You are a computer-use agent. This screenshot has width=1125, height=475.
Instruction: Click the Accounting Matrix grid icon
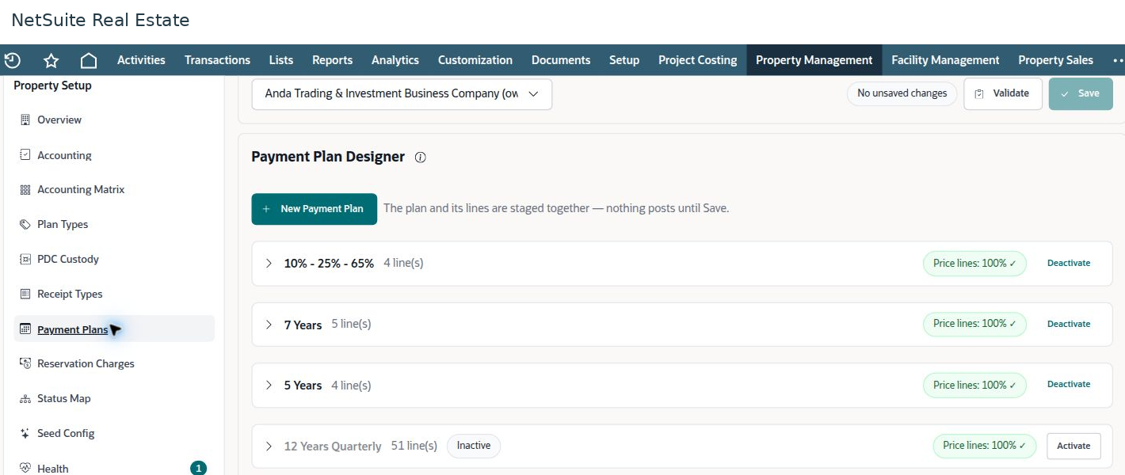tap(25, 190)
